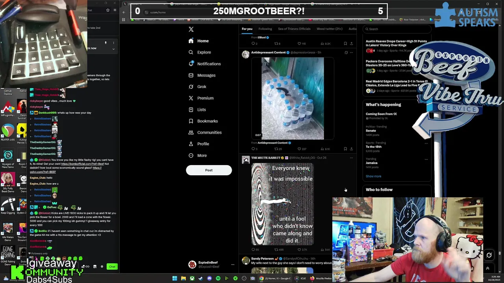The image size is (504, 283).
Task: Reply to the Antidepressant Content post
Action: pos(254,149)
